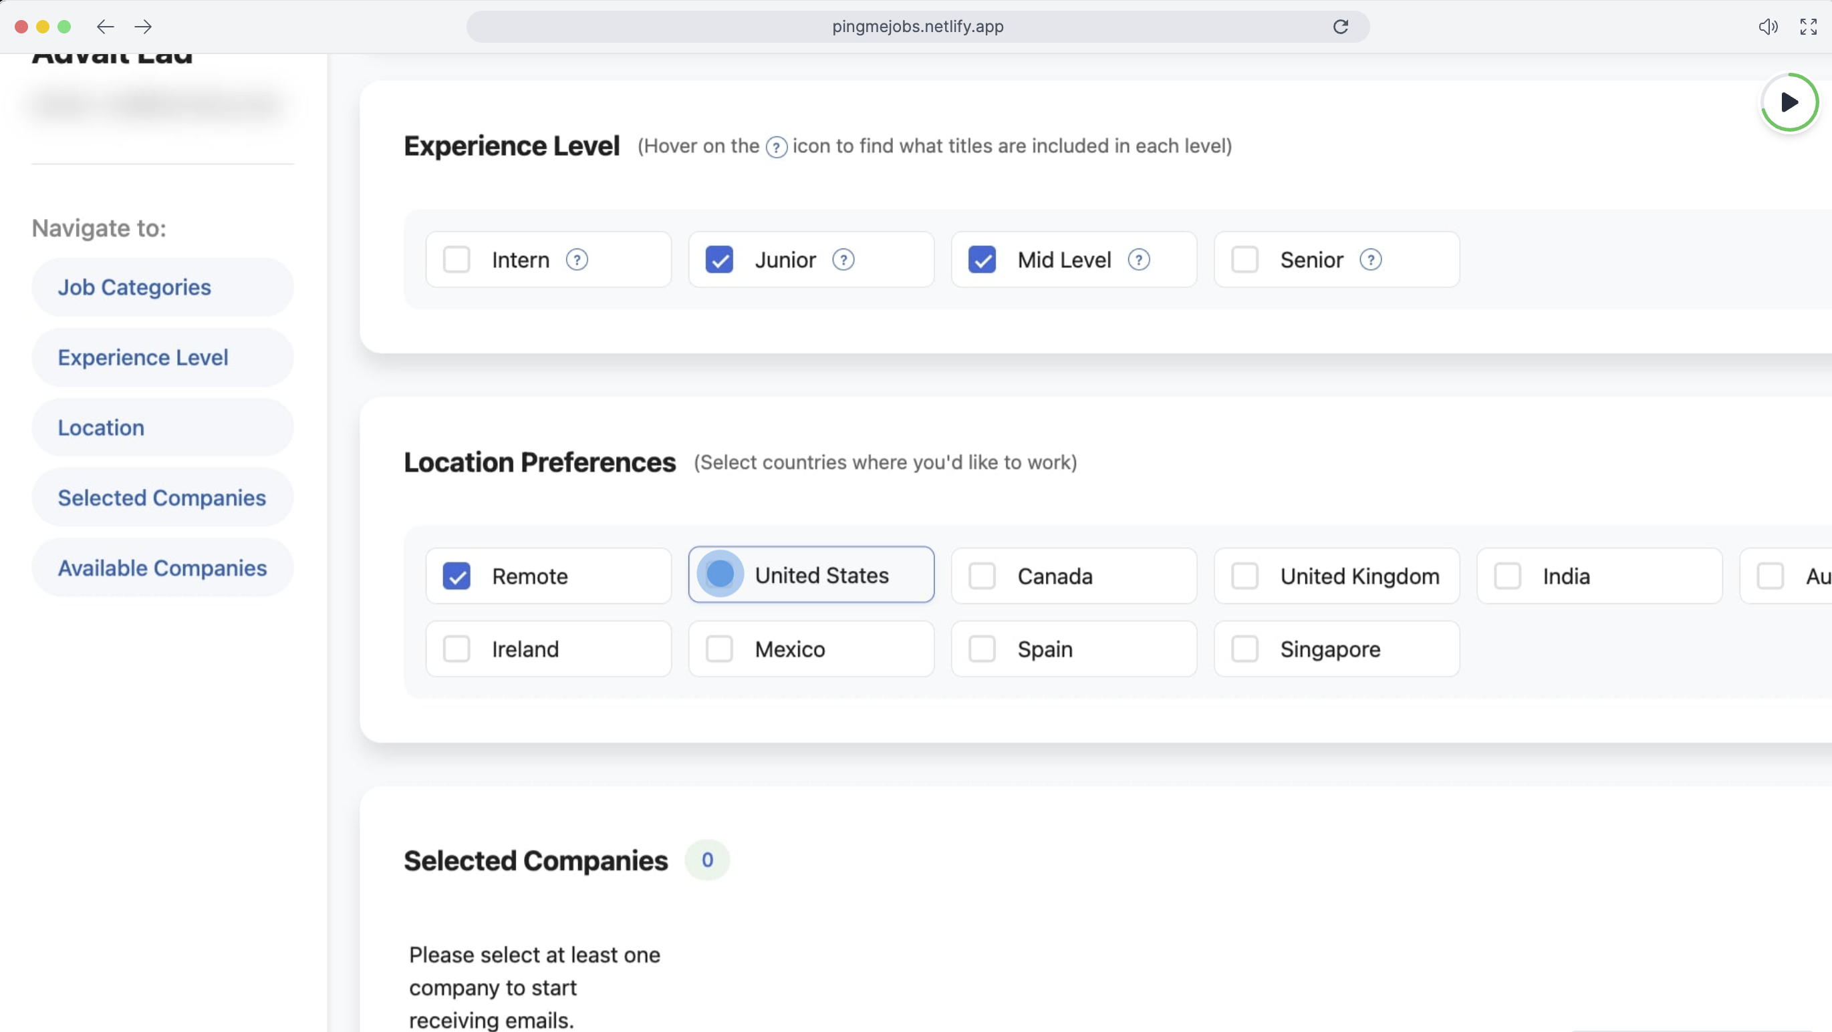Select the Singapore checkbox
Screen dimensions: 1832x1032
[1245, 649]
